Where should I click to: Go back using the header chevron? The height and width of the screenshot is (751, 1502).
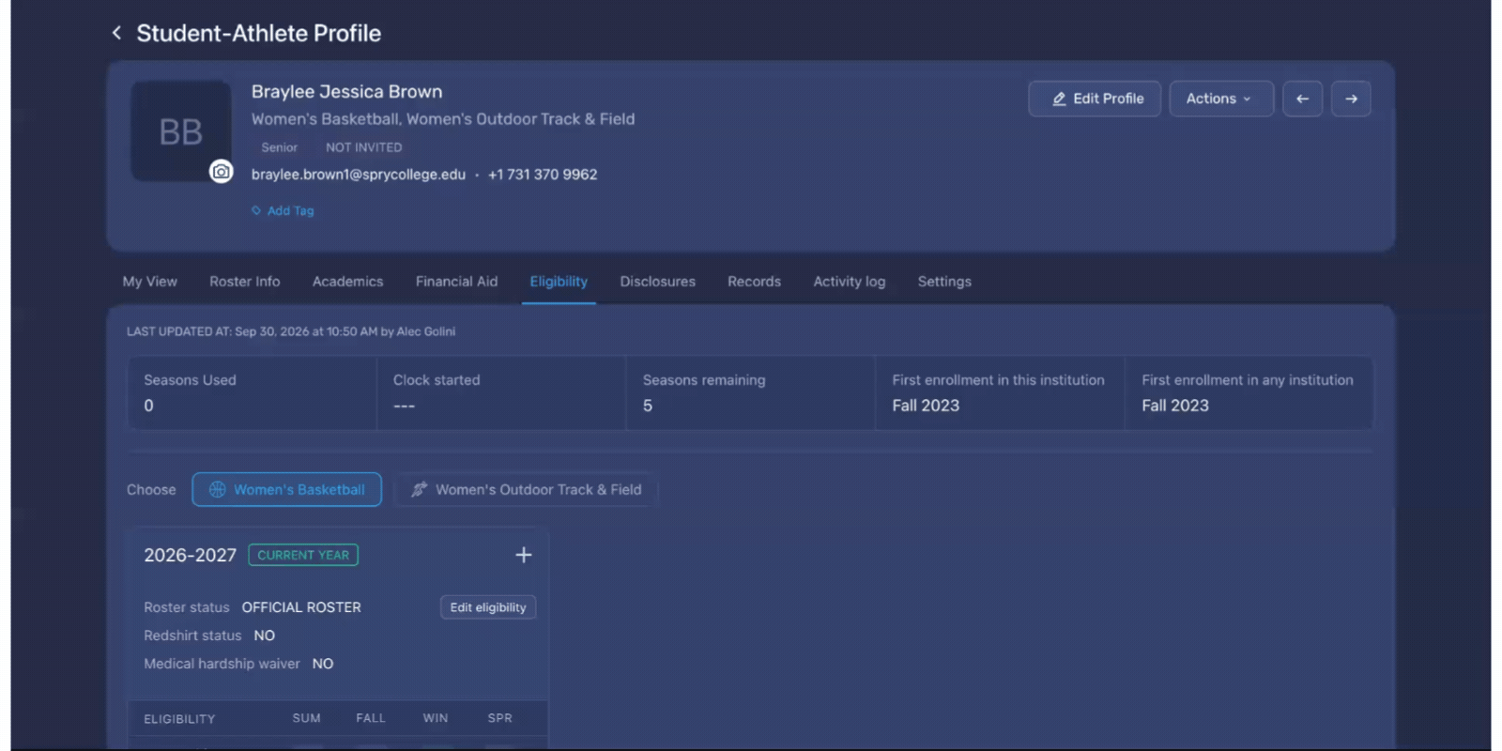click(x=116, y=33)
